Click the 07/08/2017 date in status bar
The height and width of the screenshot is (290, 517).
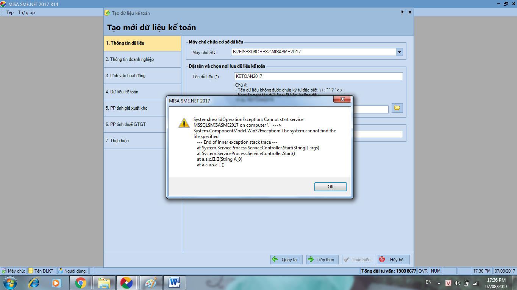tap(505, 271)
